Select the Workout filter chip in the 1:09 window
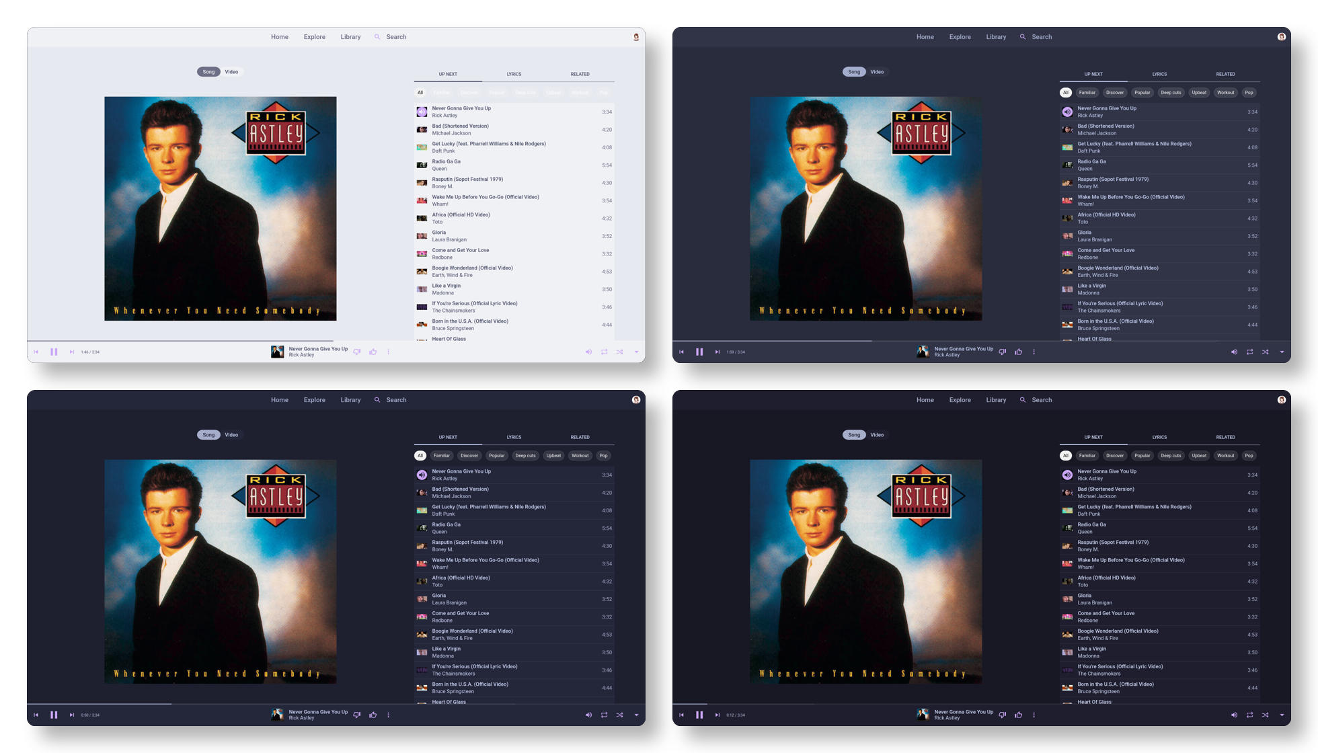Screen dimensions: 1318x753 click(1225, 93)
